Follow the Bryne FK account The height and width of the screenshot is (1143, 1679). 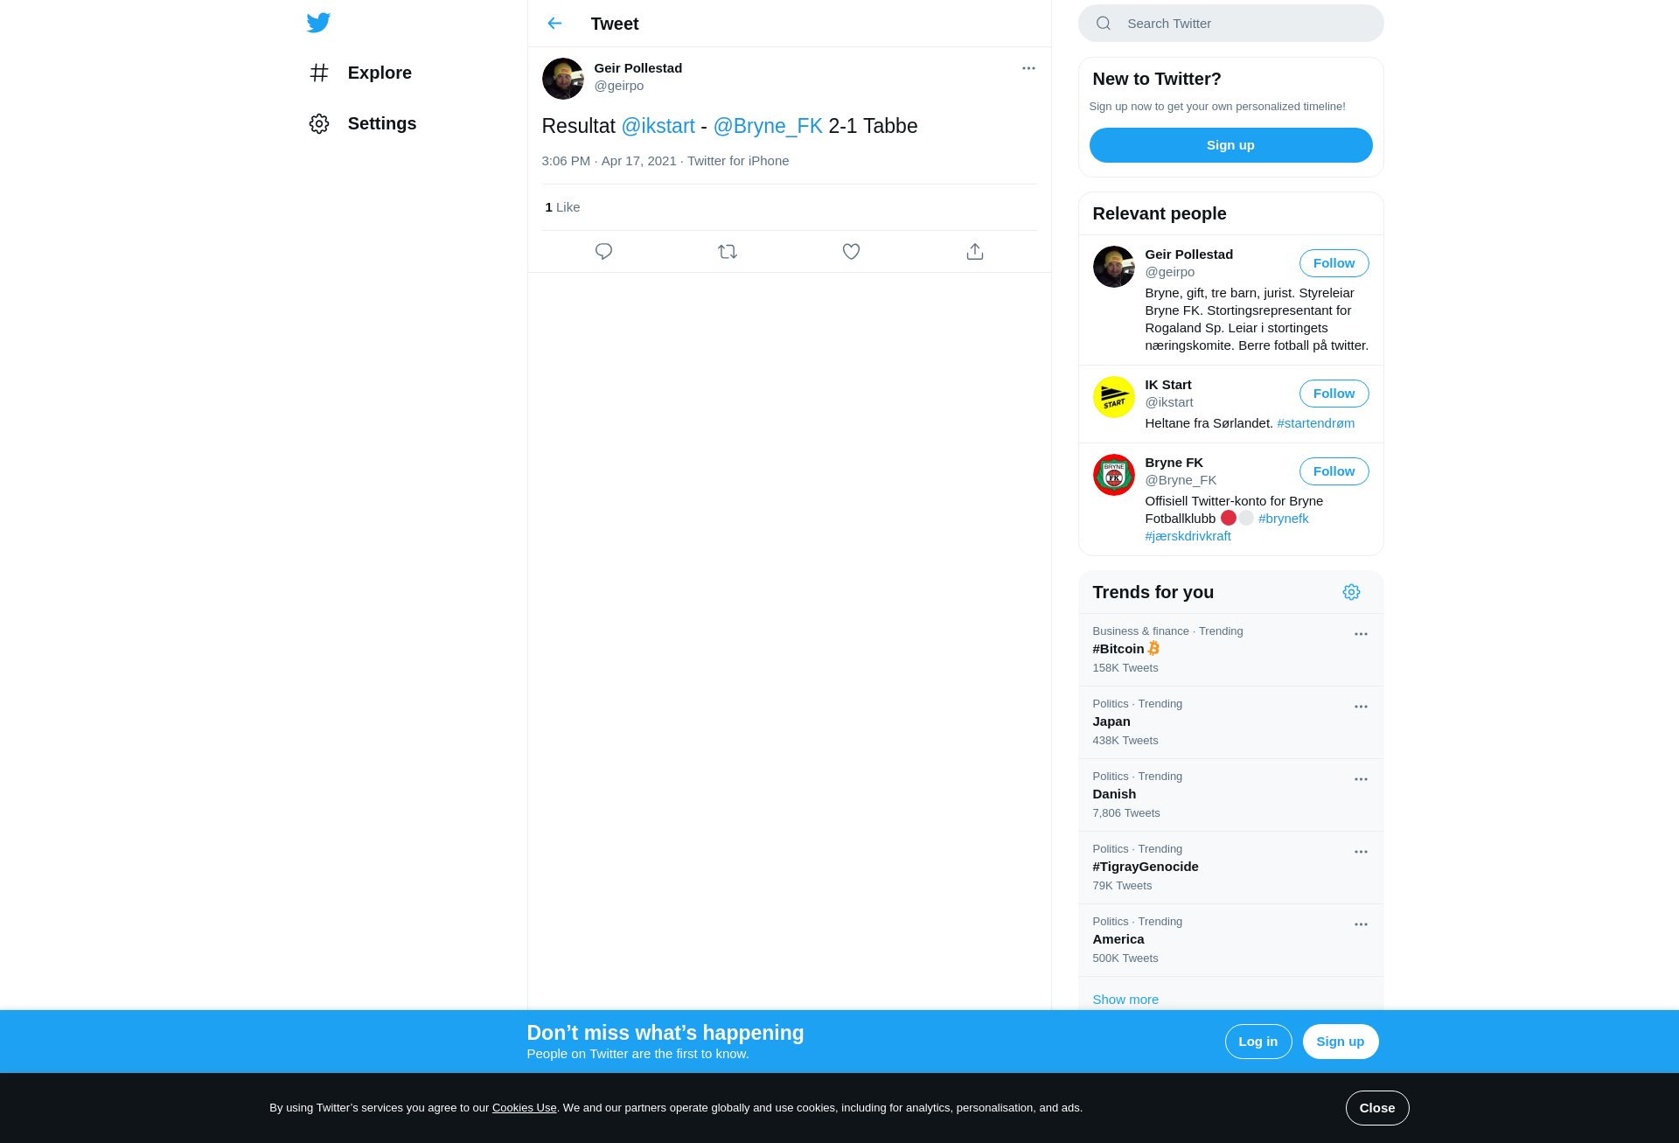(x=1334, y=471)
